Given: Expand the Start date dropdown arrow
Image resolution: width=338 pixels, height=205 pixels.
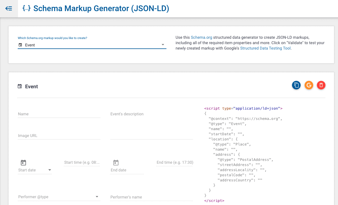Looking at the screenshot, I should (x=50, y=170).
